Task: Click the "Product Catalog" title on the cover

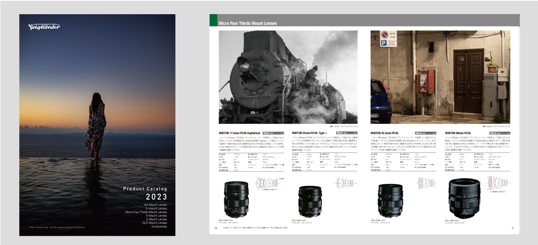Action: [145, 189]
